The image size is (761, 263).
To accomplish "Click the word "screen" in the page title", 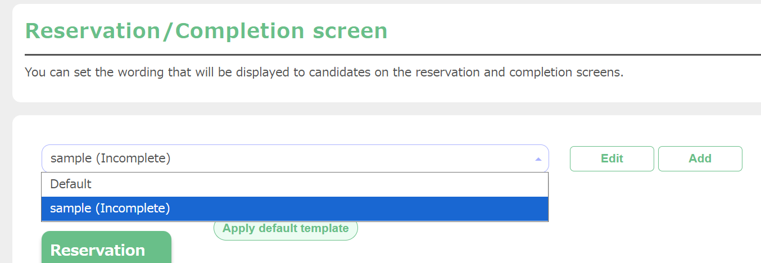I will (350, 31).
